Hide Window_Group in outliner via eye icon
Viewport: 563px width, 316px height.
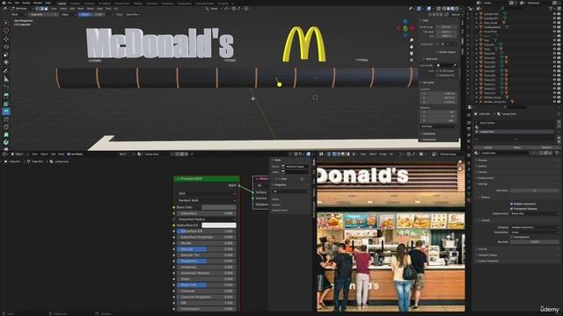pyautogui.click(x=554, y=97)
